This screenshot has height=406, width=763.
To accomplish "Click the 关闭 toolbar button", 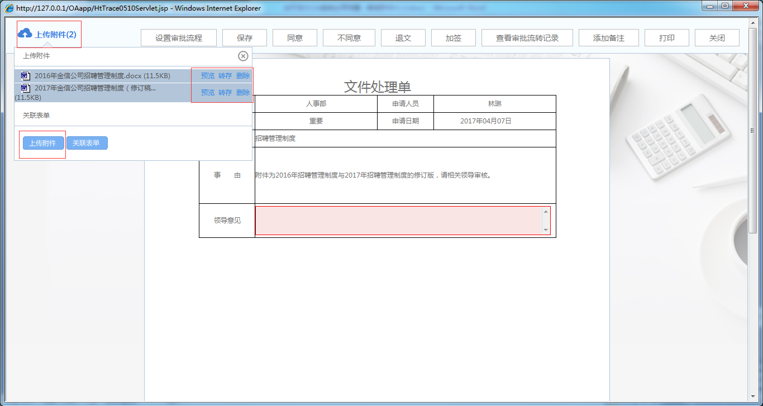I will pyautogui.click(x=717, y=38).
